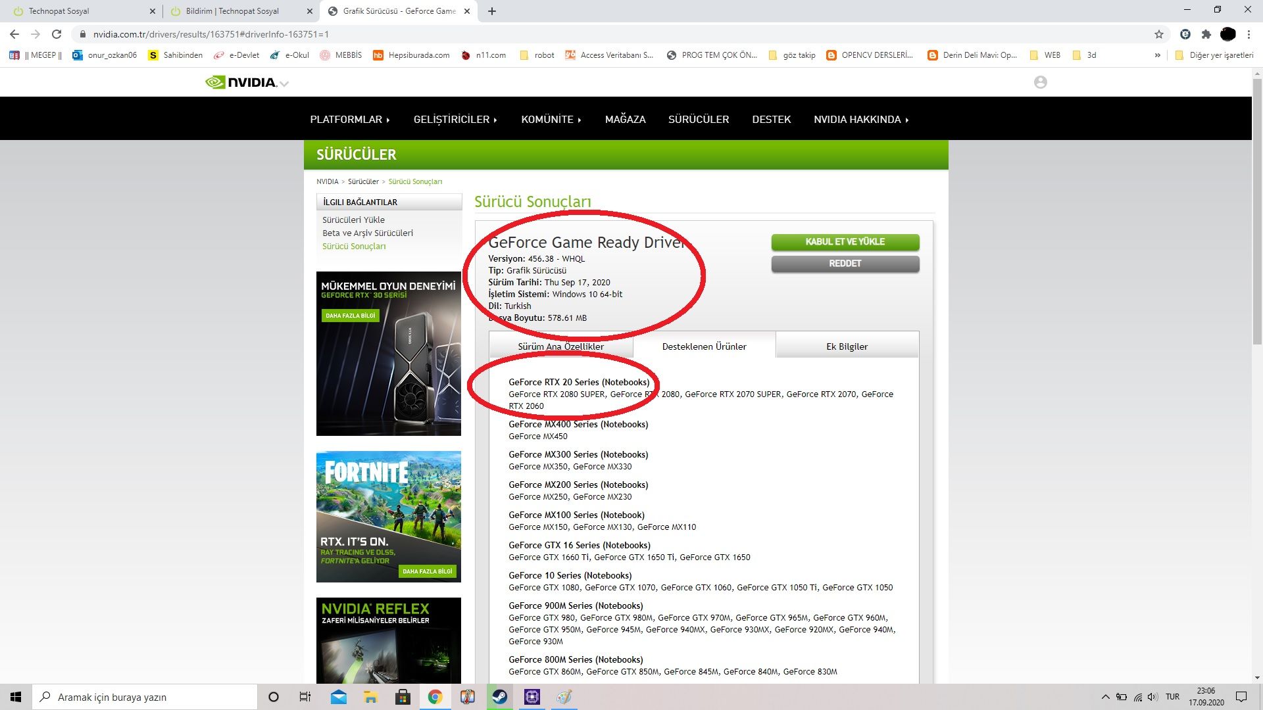Switch to Ek Bilgiler tab
1263x710 pixels.
tap(847, 346)
